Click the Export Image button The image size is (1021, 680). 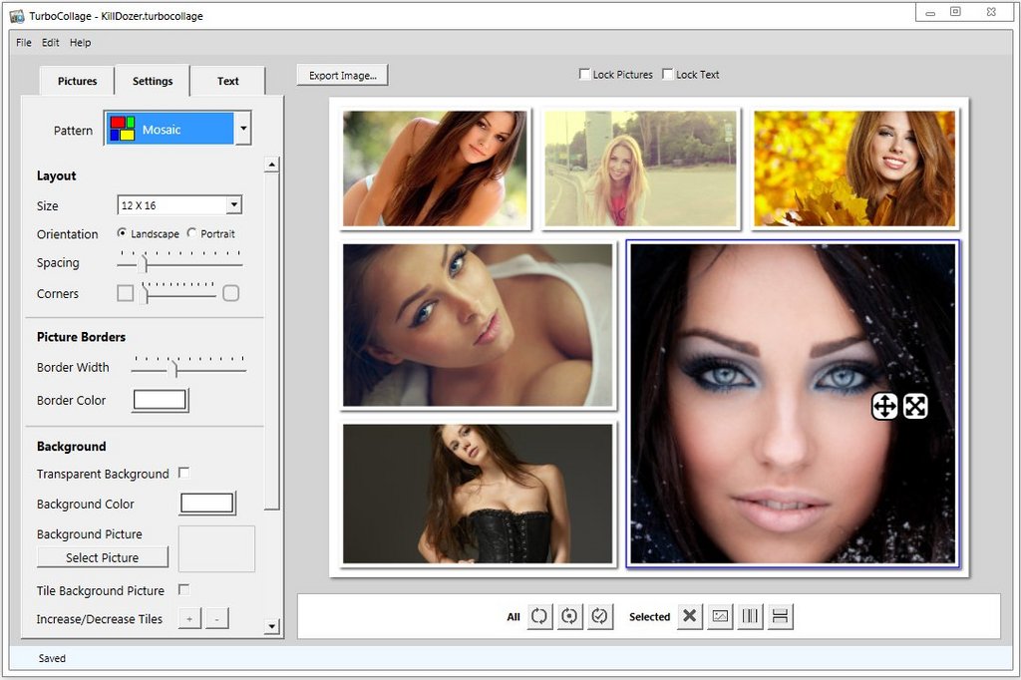click(343, 76)
